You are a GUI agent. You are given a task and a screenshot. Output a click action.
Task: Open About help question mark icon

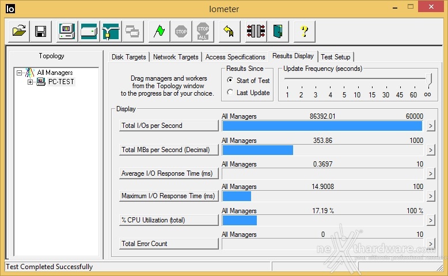(304, 31)
